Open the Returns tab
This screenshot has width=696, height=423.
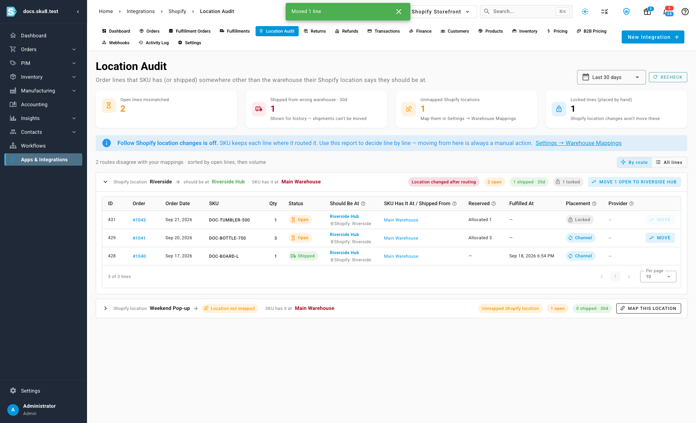(315, 31)
